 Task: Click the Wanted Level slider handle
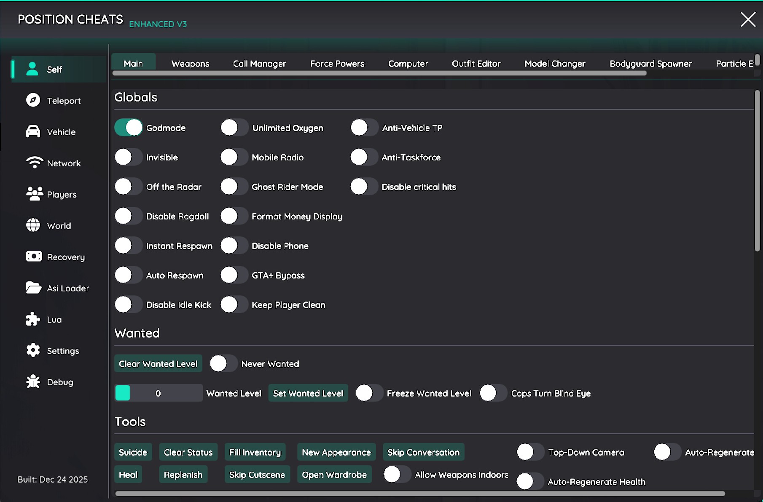pos(123,393)
